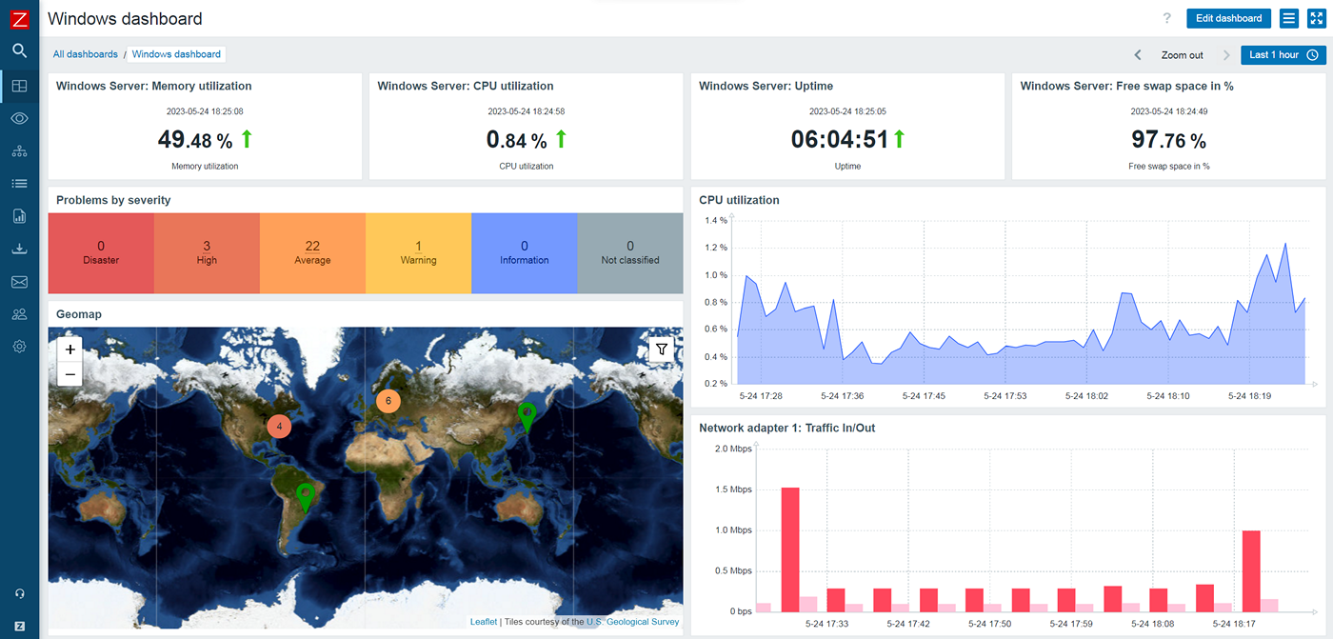Toggle the Geomap filter funnel button
The image size is (1333, 639).
point(661,349)
